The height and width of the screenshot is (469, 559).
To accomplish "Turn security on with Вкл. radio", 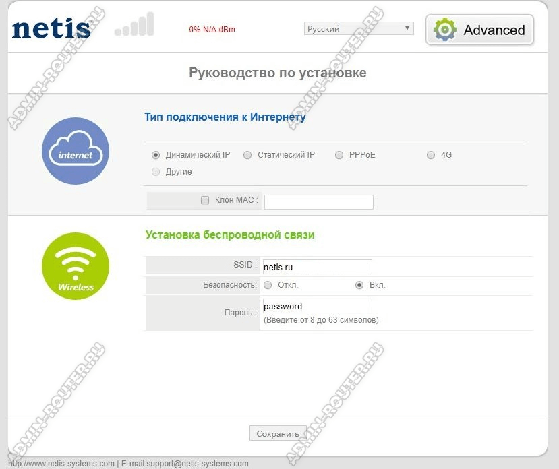I will tap(359, 285).
